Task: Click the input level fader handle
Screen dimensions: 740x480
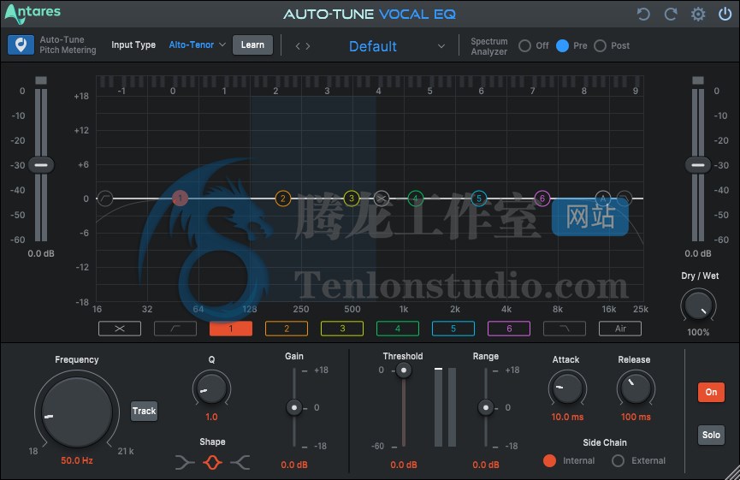Action: (41, 165)
